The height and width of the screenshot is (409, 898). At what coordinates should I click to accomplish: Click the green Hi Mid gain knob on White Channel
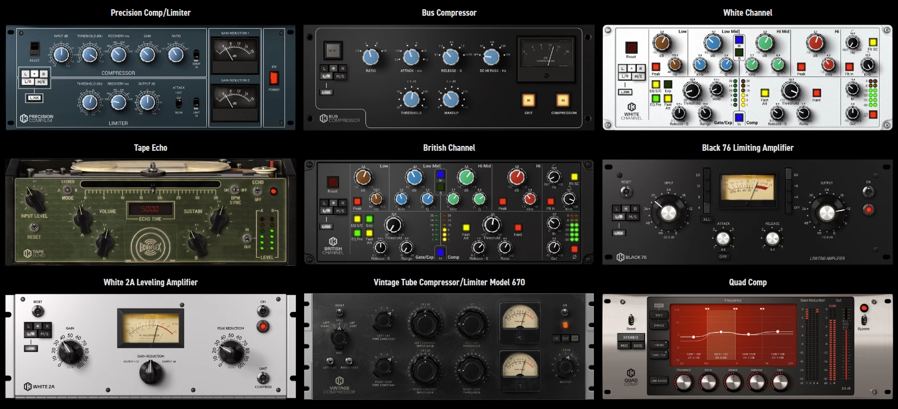[x=764, y=43]
